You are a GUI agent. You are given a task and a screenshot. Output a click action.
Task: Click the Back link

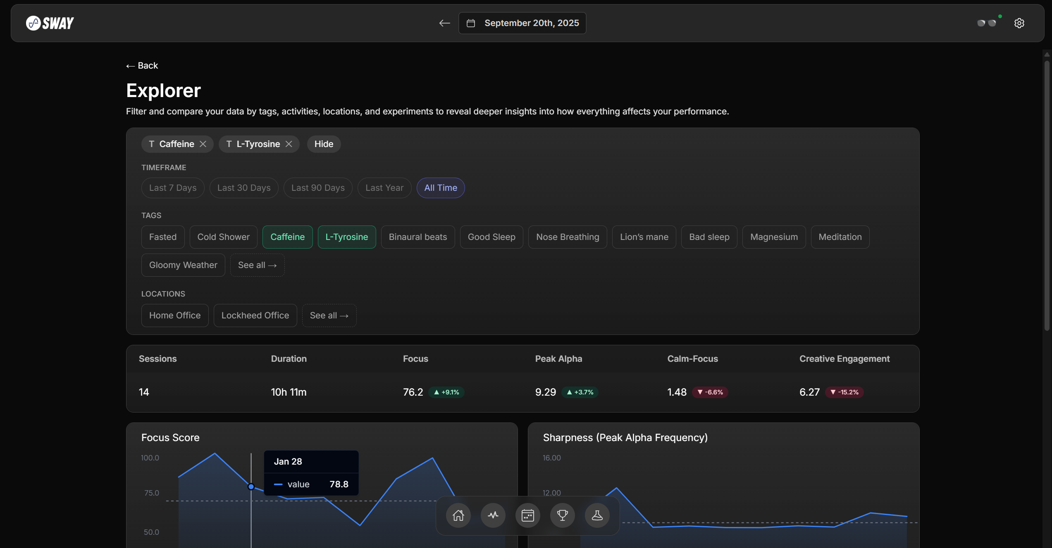[x=142, y=66]
